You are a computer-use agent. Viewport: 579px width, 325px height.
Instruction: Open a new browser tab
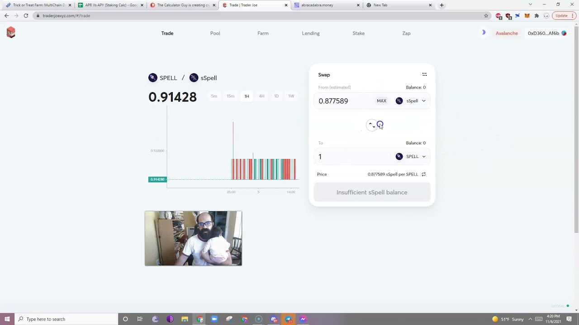(x=441, y=5)
